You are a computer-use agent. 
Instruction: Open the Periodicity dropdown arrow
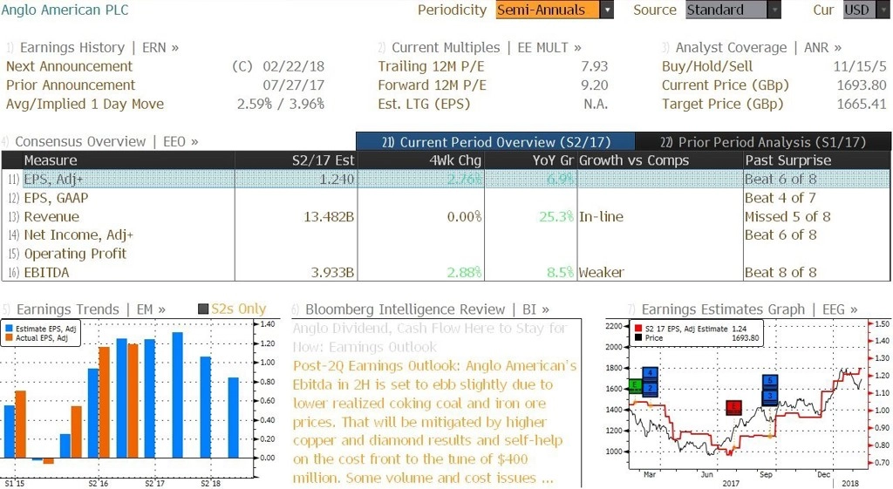click(x=607, y=10)
